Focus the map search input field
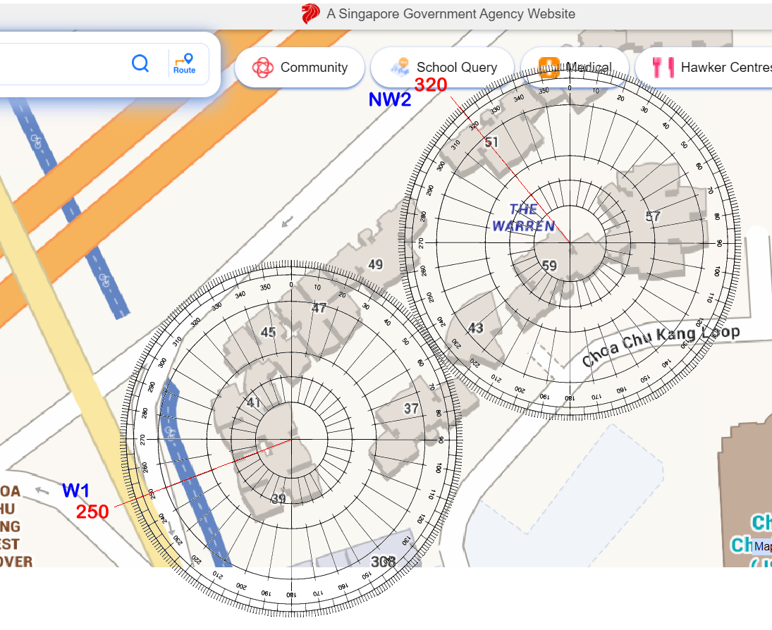Viewport: 772px width, 630px height. (x=63, y=64)
